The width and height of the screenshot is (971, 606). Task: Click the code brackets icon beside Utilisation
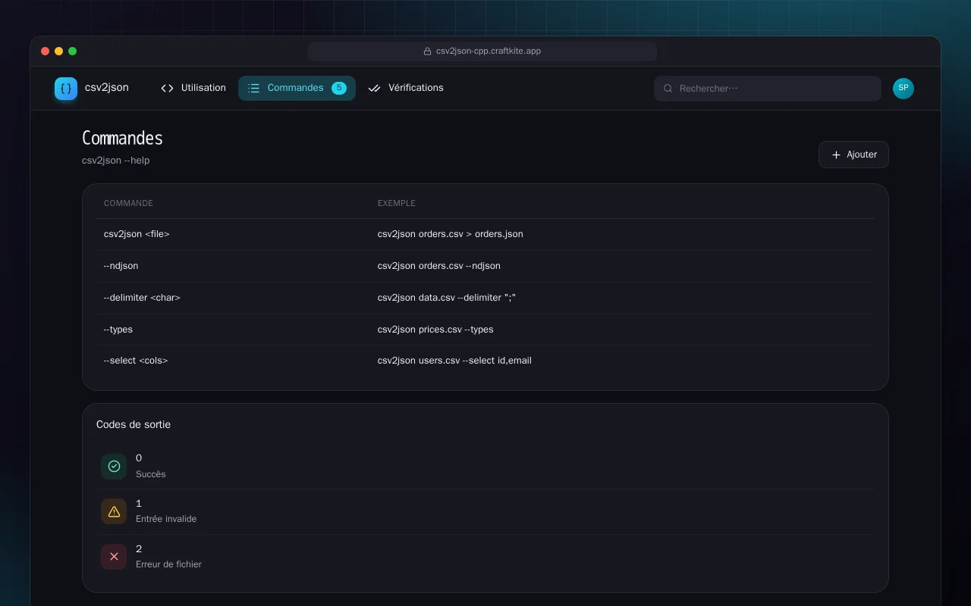(x=168, y=88)
